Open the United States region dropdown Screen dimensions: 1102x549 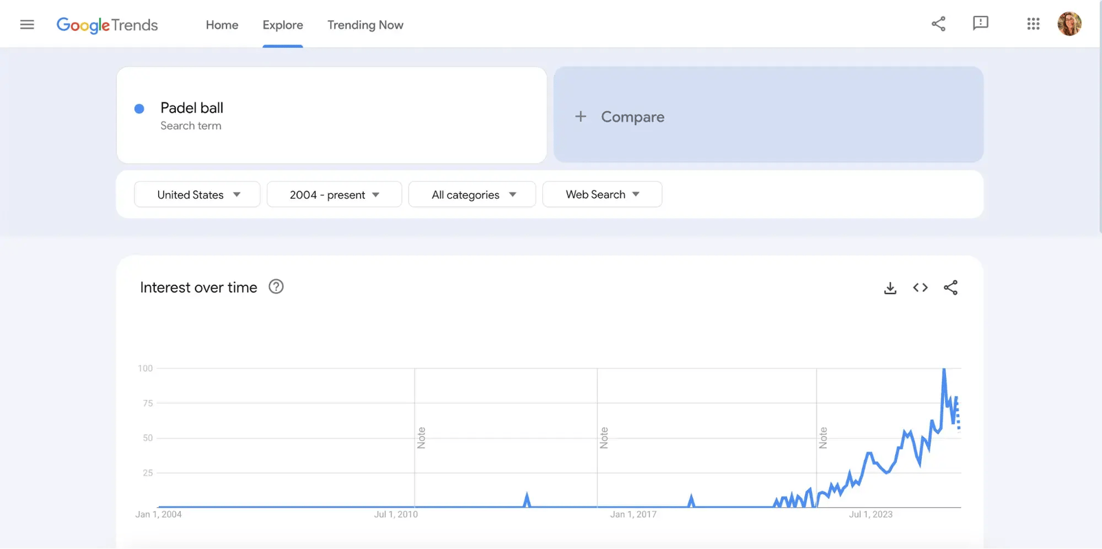point(197,194)
